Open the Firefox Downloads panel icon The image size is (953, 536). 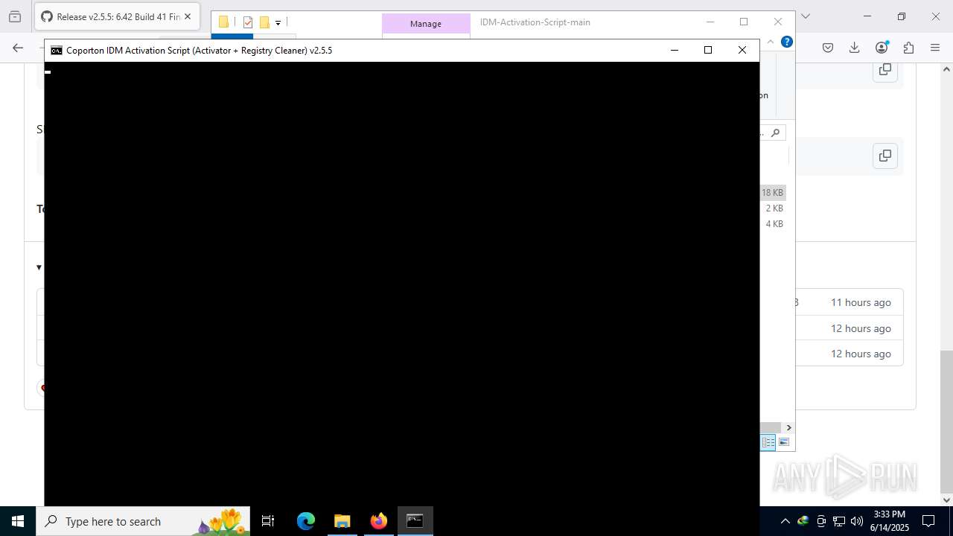pyautogui.click(x=855, y=48)
